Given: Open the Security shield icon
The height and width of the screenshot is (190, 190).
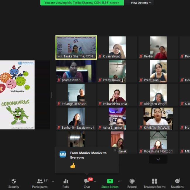Looking at the screenshot, I should 13,181.
